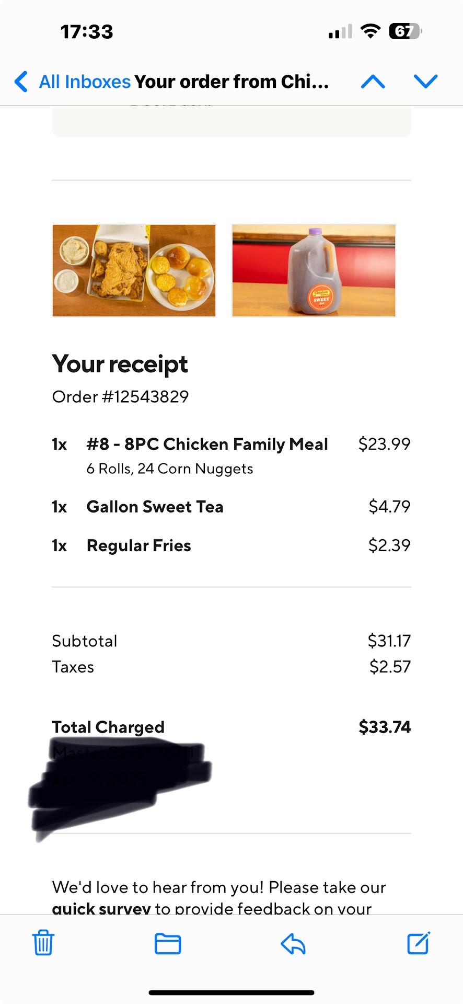Viewport: 463px width, 1004px height.
Task: Go to next message with down arrow
Action: click(425, 82)
